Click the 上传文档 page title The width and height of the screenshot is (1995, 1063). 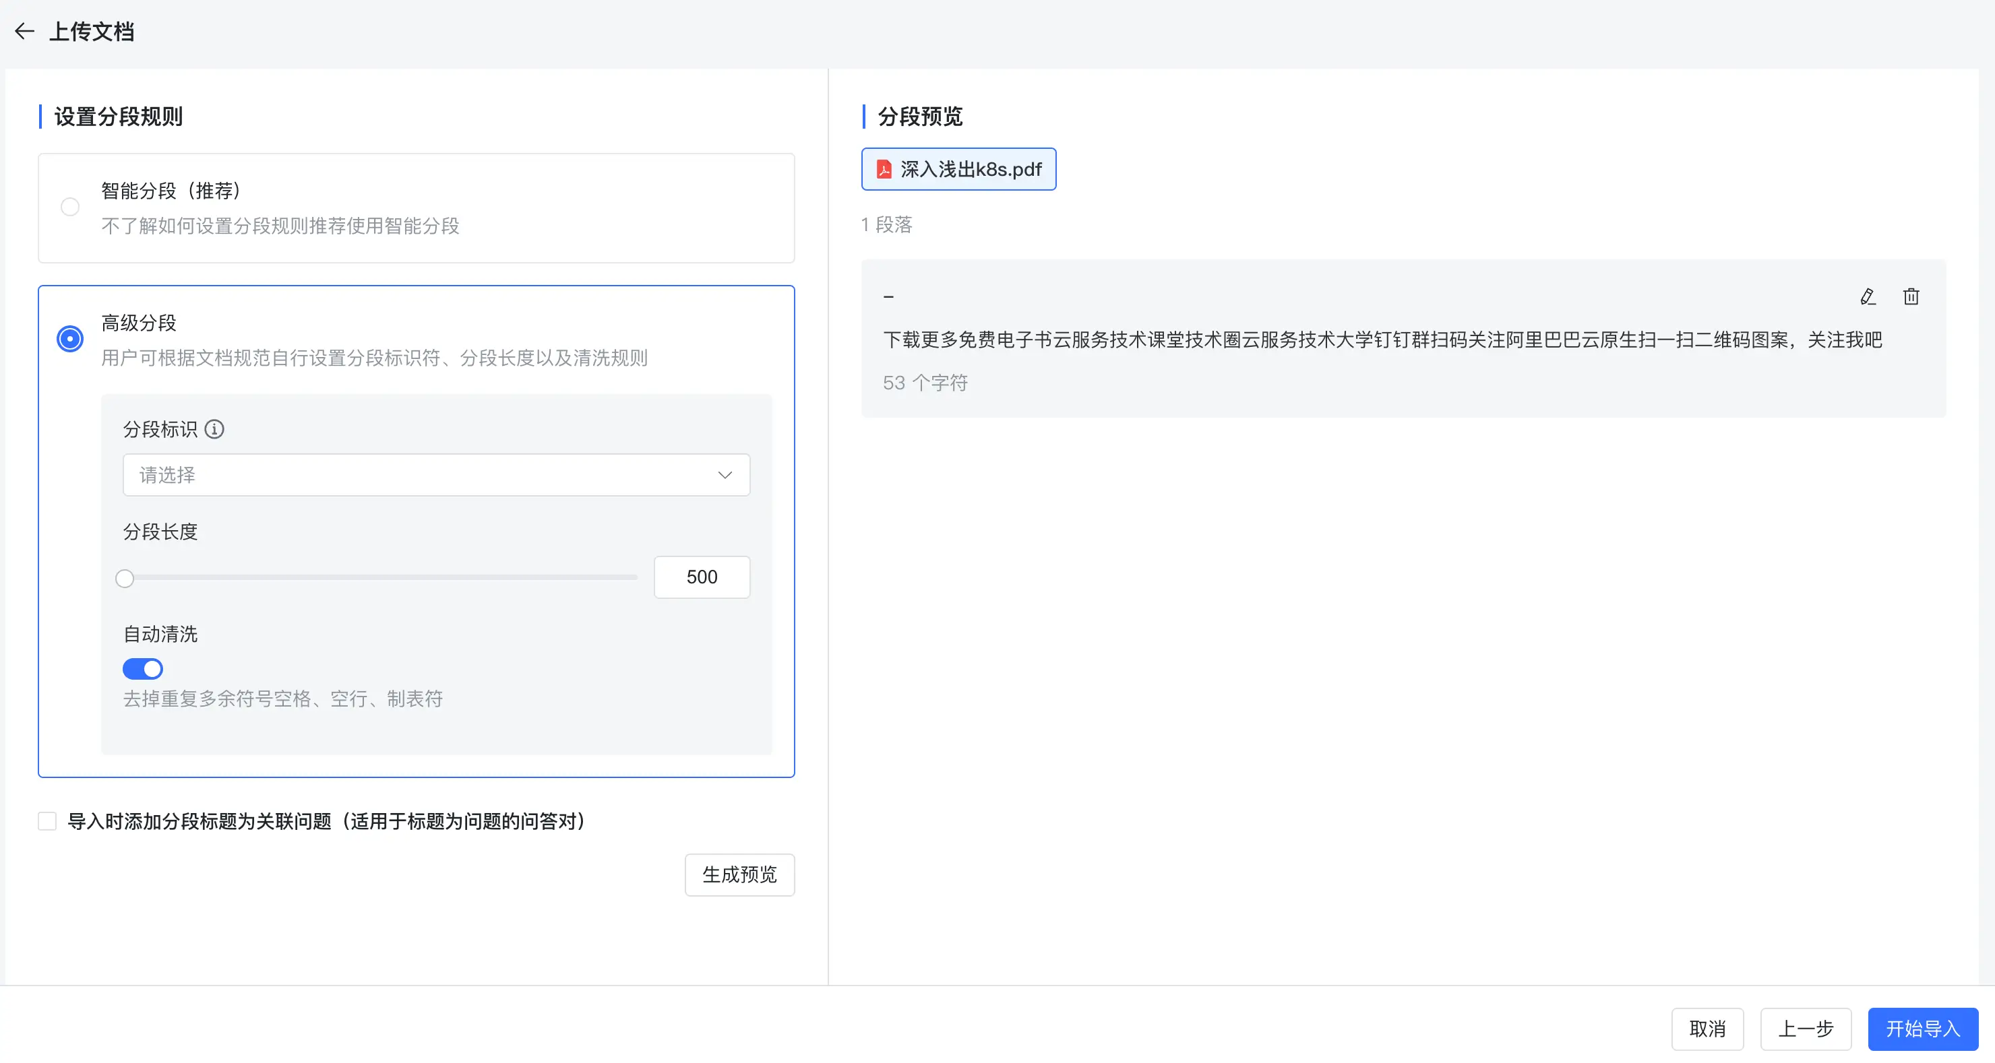coord(92,32)
